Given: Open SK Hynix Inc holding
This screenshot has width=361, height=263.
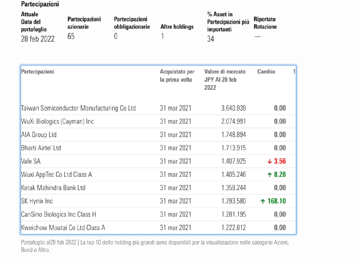Looking at the screenshot, I should [x=37, y=201].
